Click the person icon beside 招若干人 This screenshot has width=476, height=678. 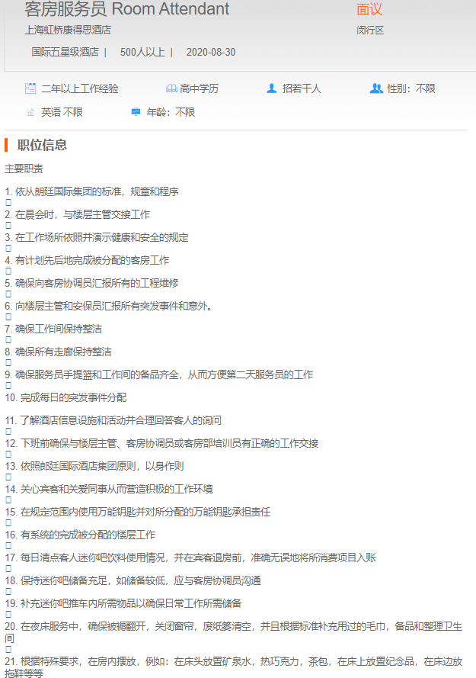tap(271, 88)
